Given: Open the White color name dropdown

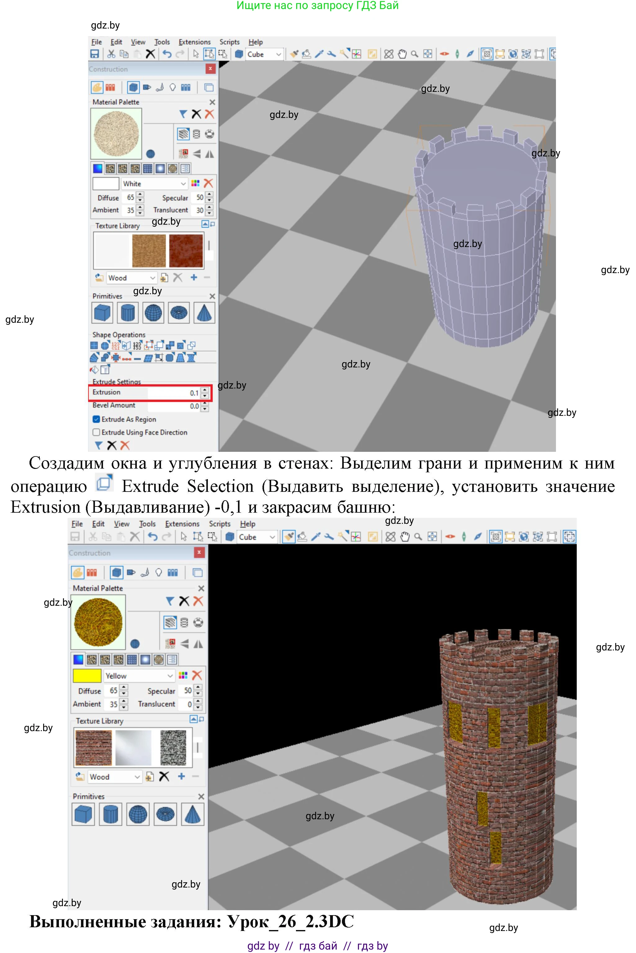Looking at the screenshot, I should (x=183, y=184).
